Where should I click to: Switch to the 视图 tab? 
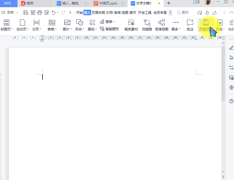125,12
